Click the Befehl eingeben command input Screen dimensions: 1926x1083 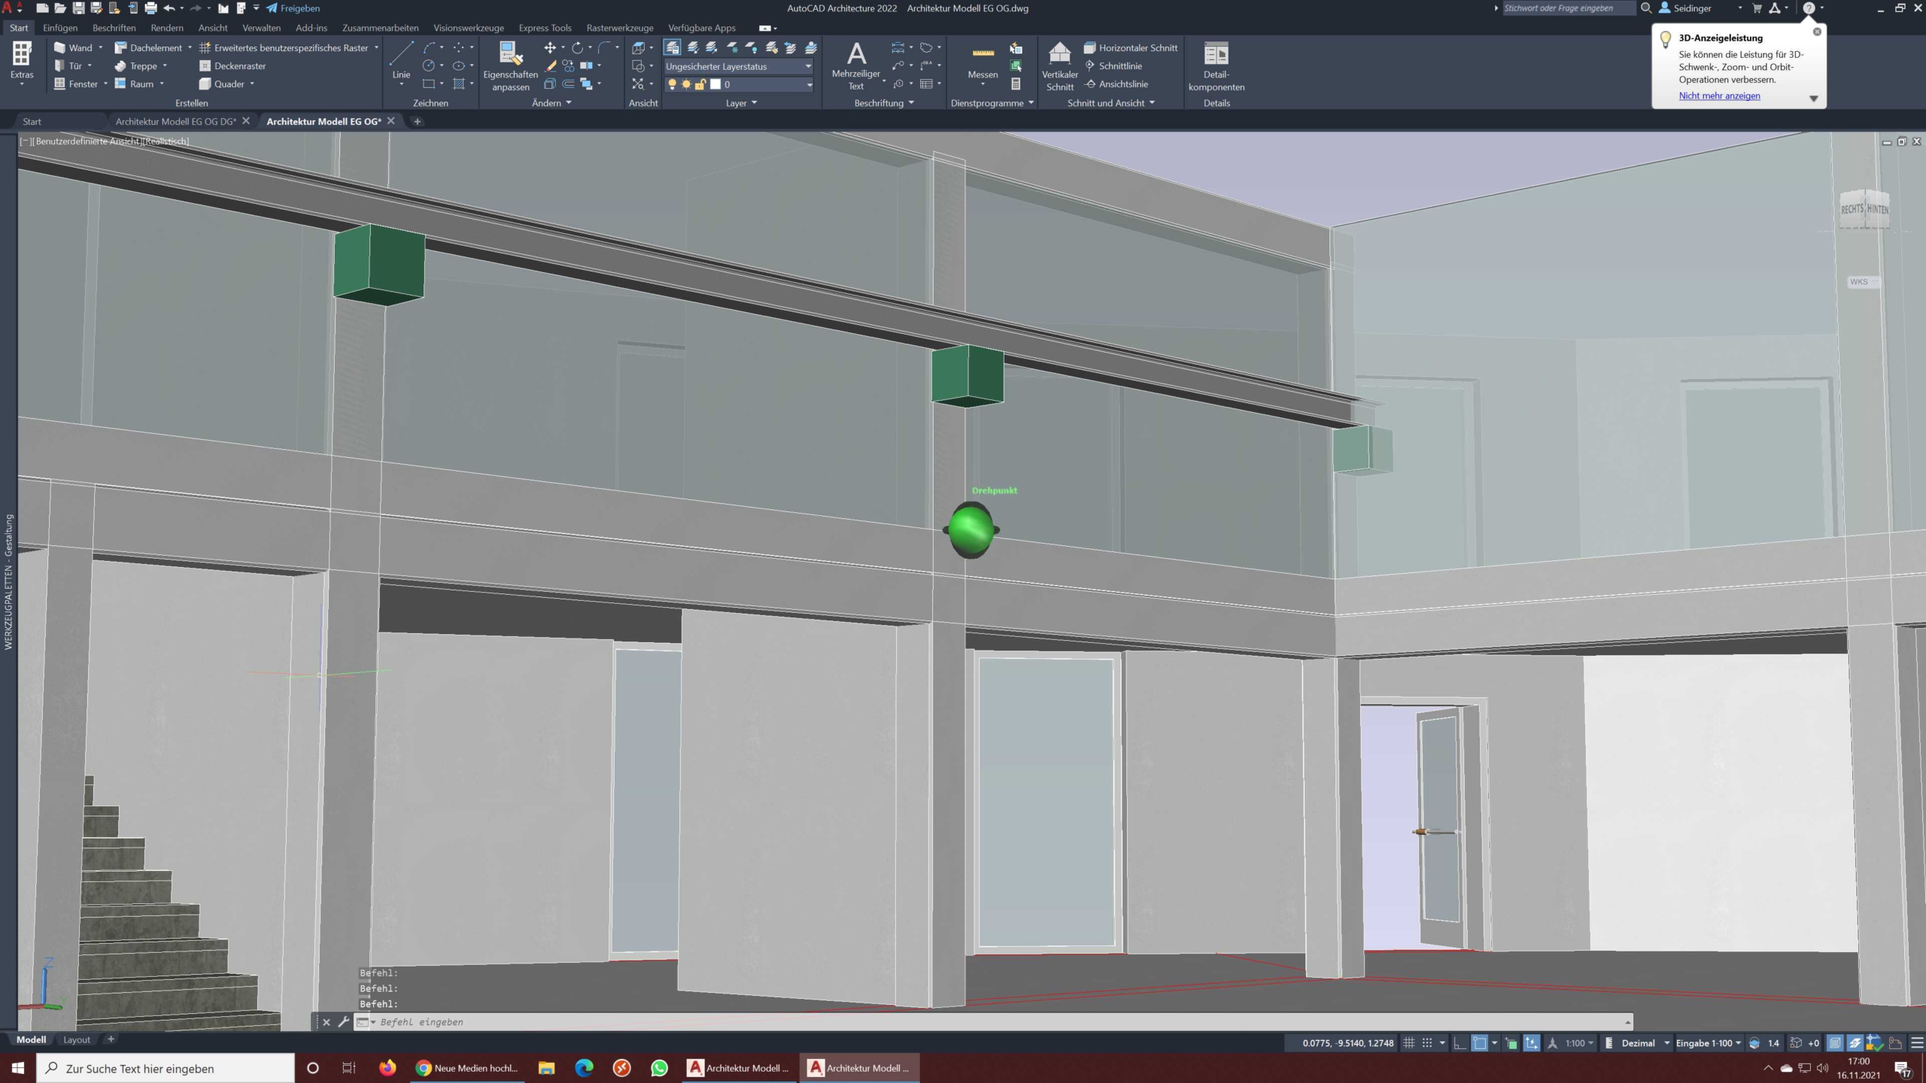(x=978, y=1022)
